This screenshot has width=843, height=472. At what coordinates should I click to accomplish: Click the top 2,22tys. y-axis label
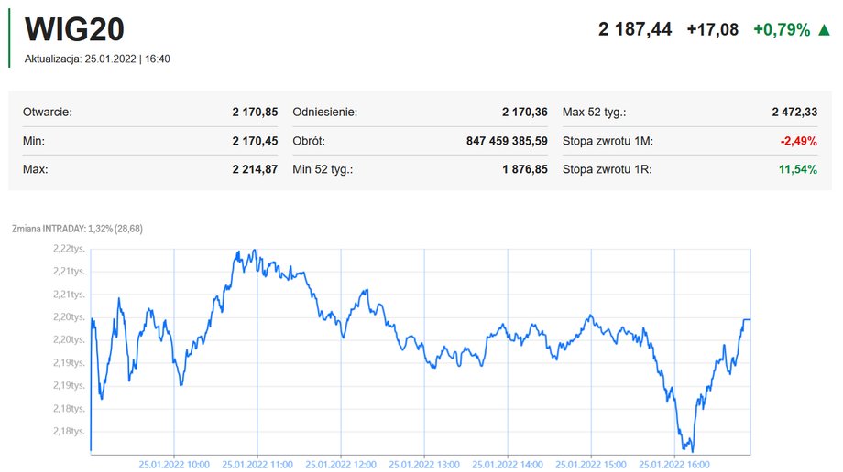69,249
